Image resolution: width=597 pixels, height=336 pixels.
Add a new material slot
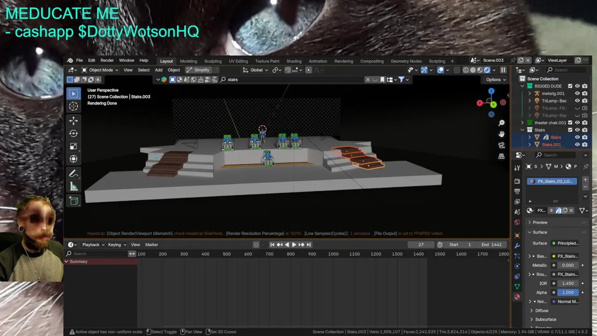point(585,180)
